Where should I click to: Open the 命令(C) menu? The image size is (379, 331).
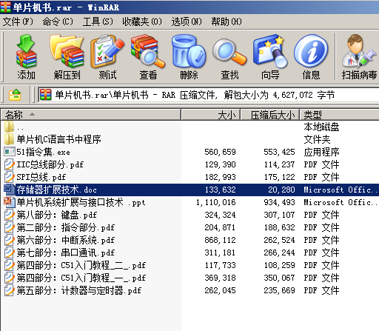(58, 21)
